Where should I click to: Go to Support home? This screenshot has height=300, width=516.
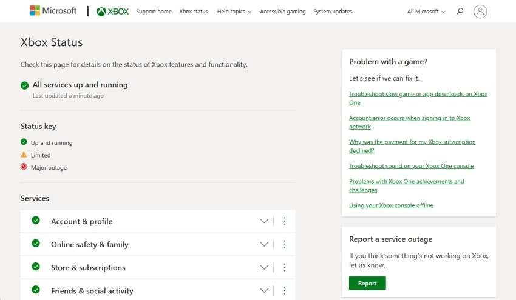(x=154, y=12)
